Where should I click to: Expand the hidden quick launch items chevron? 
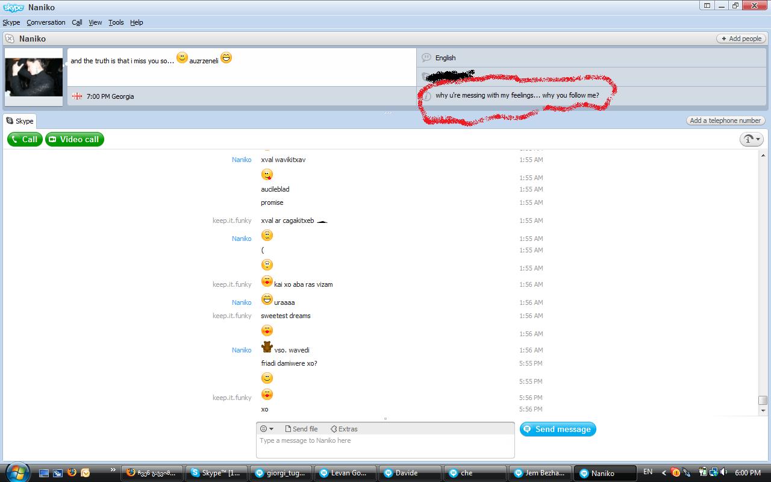113,470
